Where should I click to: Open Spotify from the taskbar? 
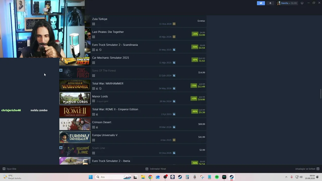217,177
